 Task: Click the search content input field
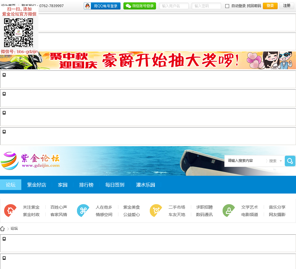[245, 161]
